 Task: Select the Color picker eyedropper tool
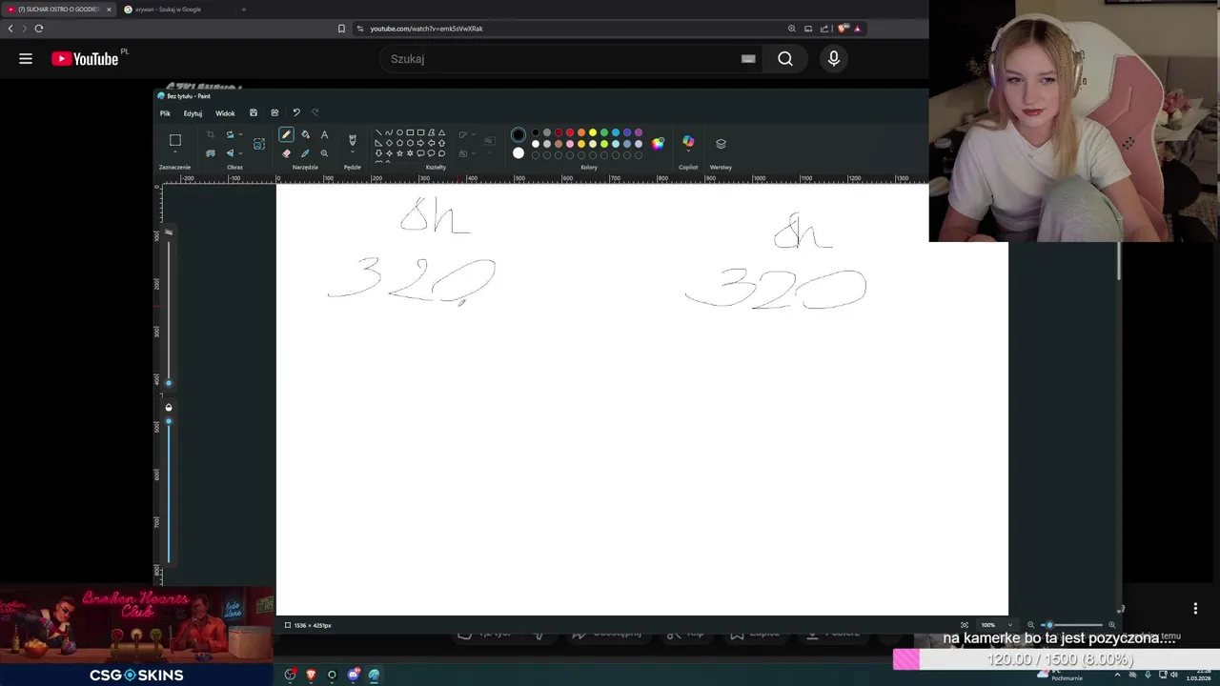click(305, 153)
